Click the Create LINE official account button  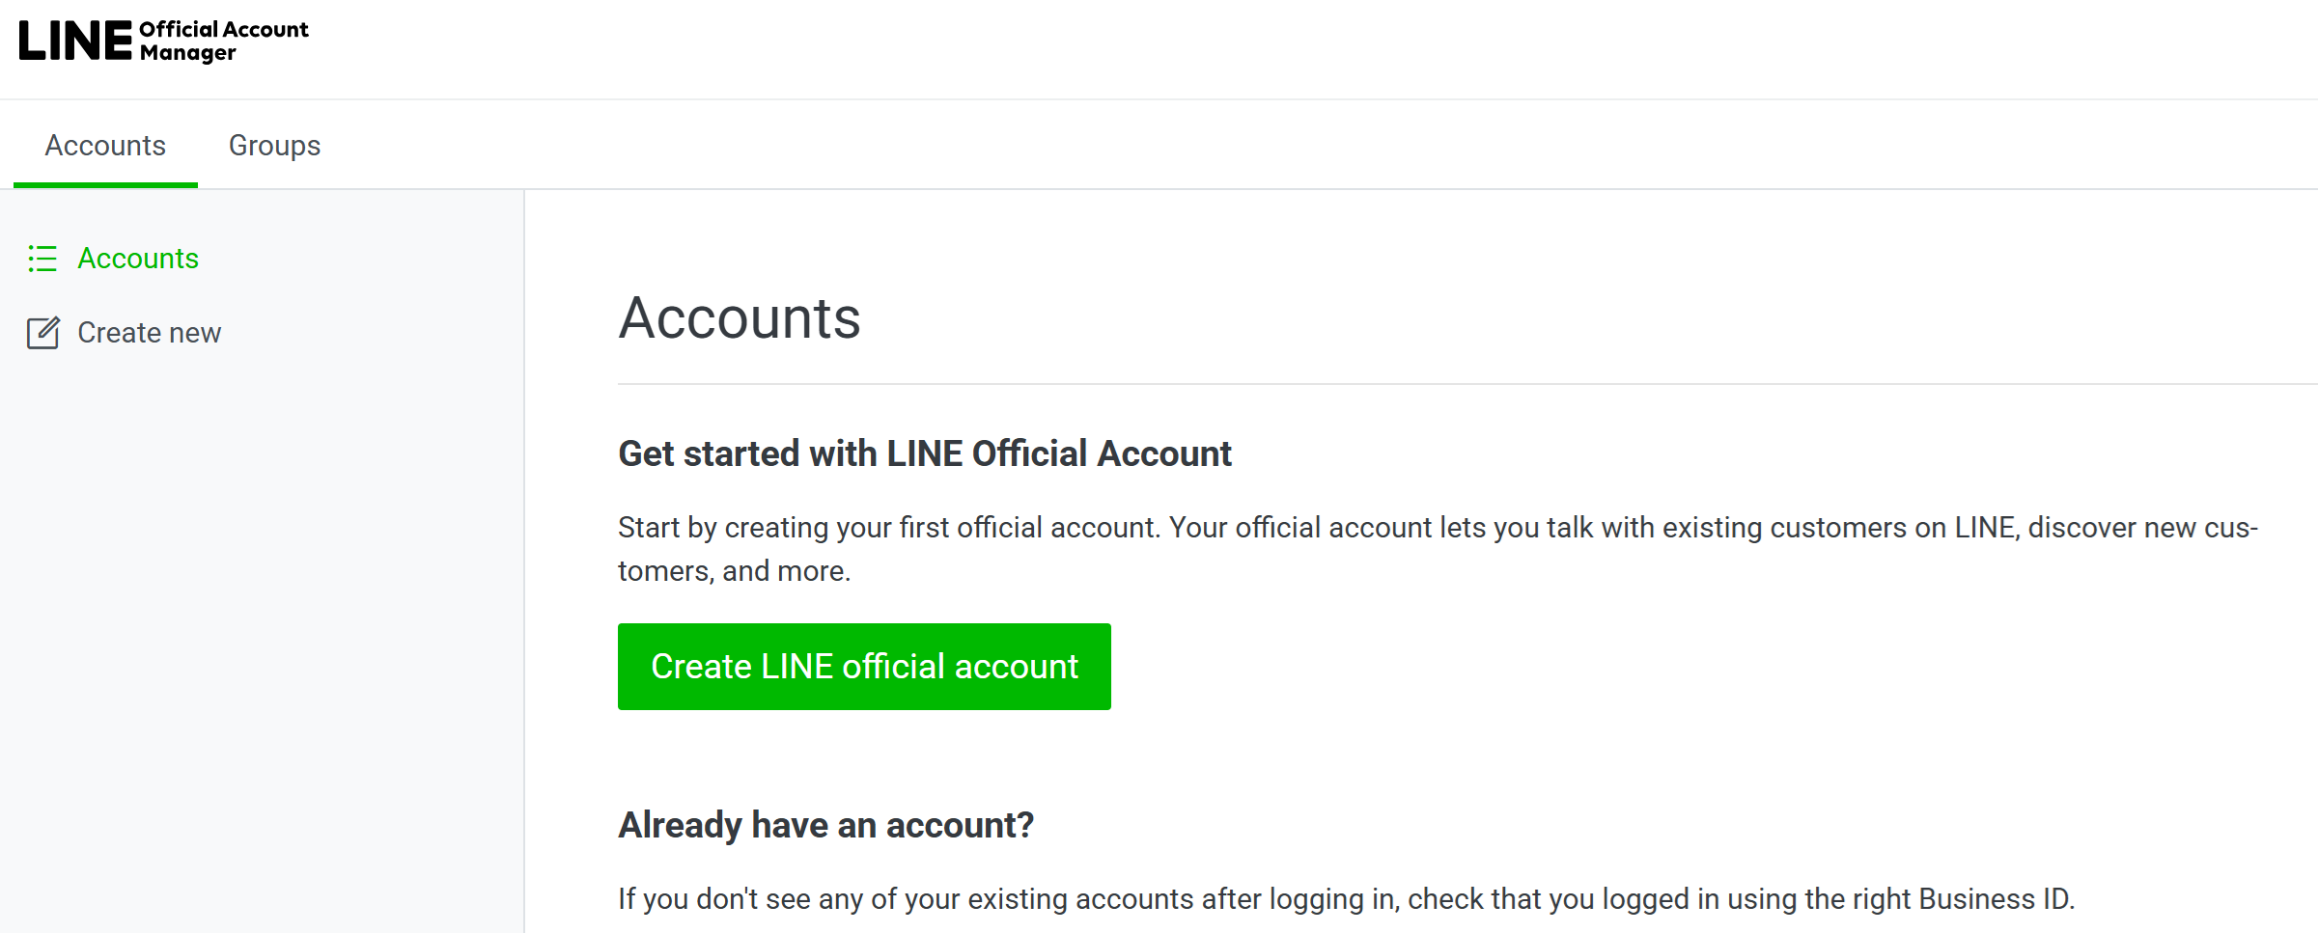[x=864, y=666]
